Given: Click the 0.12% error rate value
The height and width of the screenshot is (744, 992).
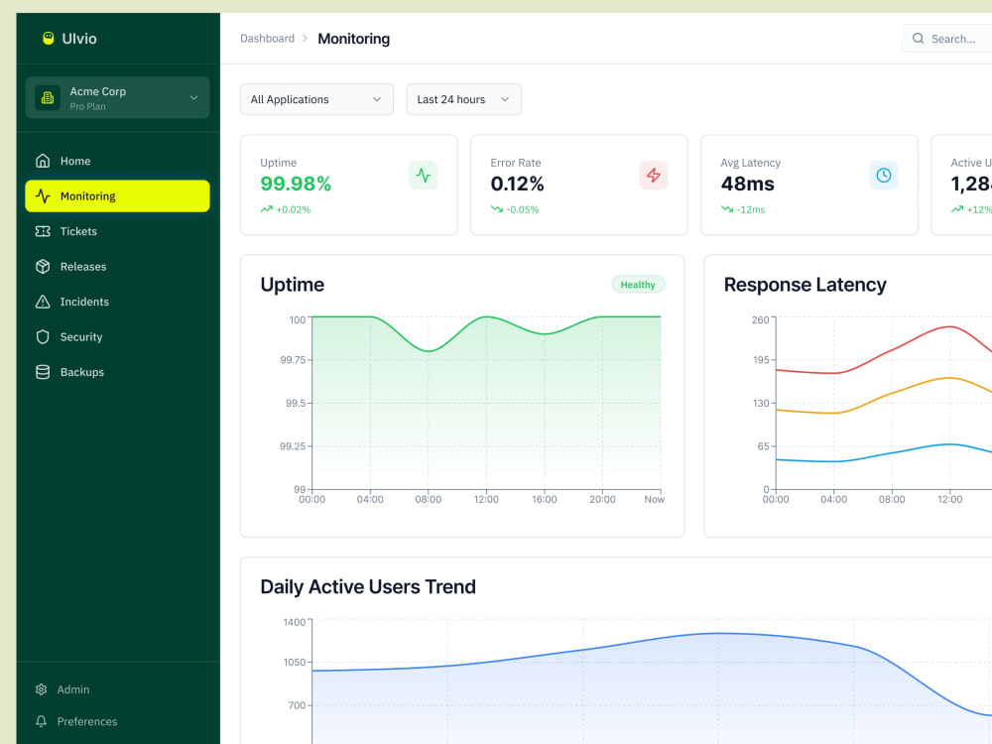Looking at the screenshot, I should 518,185.
